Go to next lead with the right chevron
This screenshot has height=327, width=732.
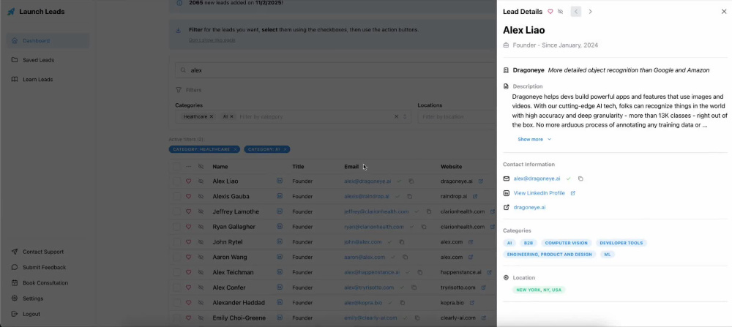(x=590, y=12)
